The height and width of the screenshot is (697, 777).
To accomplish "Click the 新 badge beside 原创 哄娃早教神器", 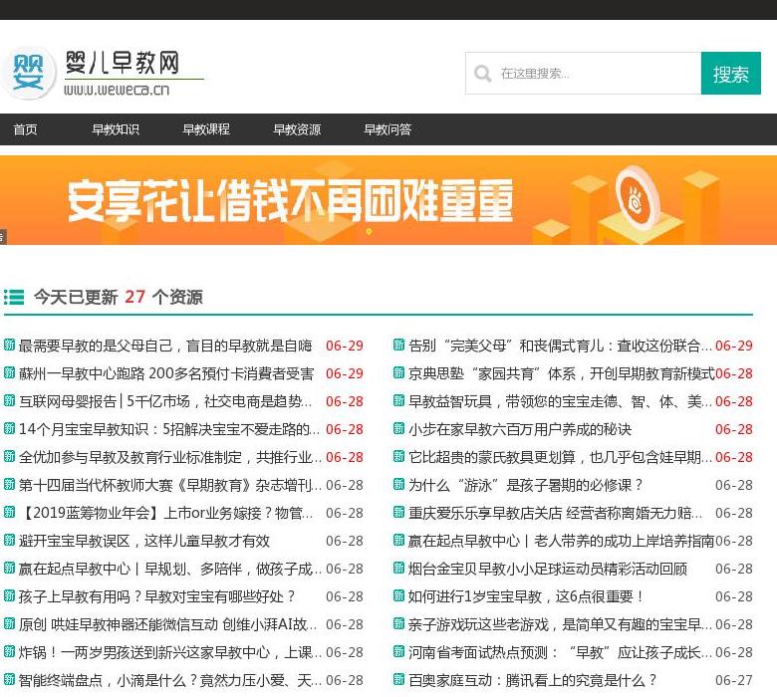I will 9,623.
